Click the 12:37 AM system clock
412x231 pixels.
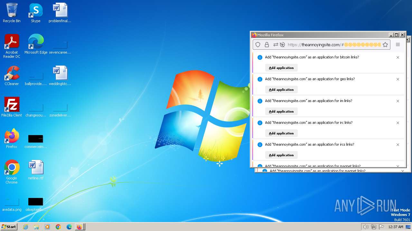click(x=396, y=227)
